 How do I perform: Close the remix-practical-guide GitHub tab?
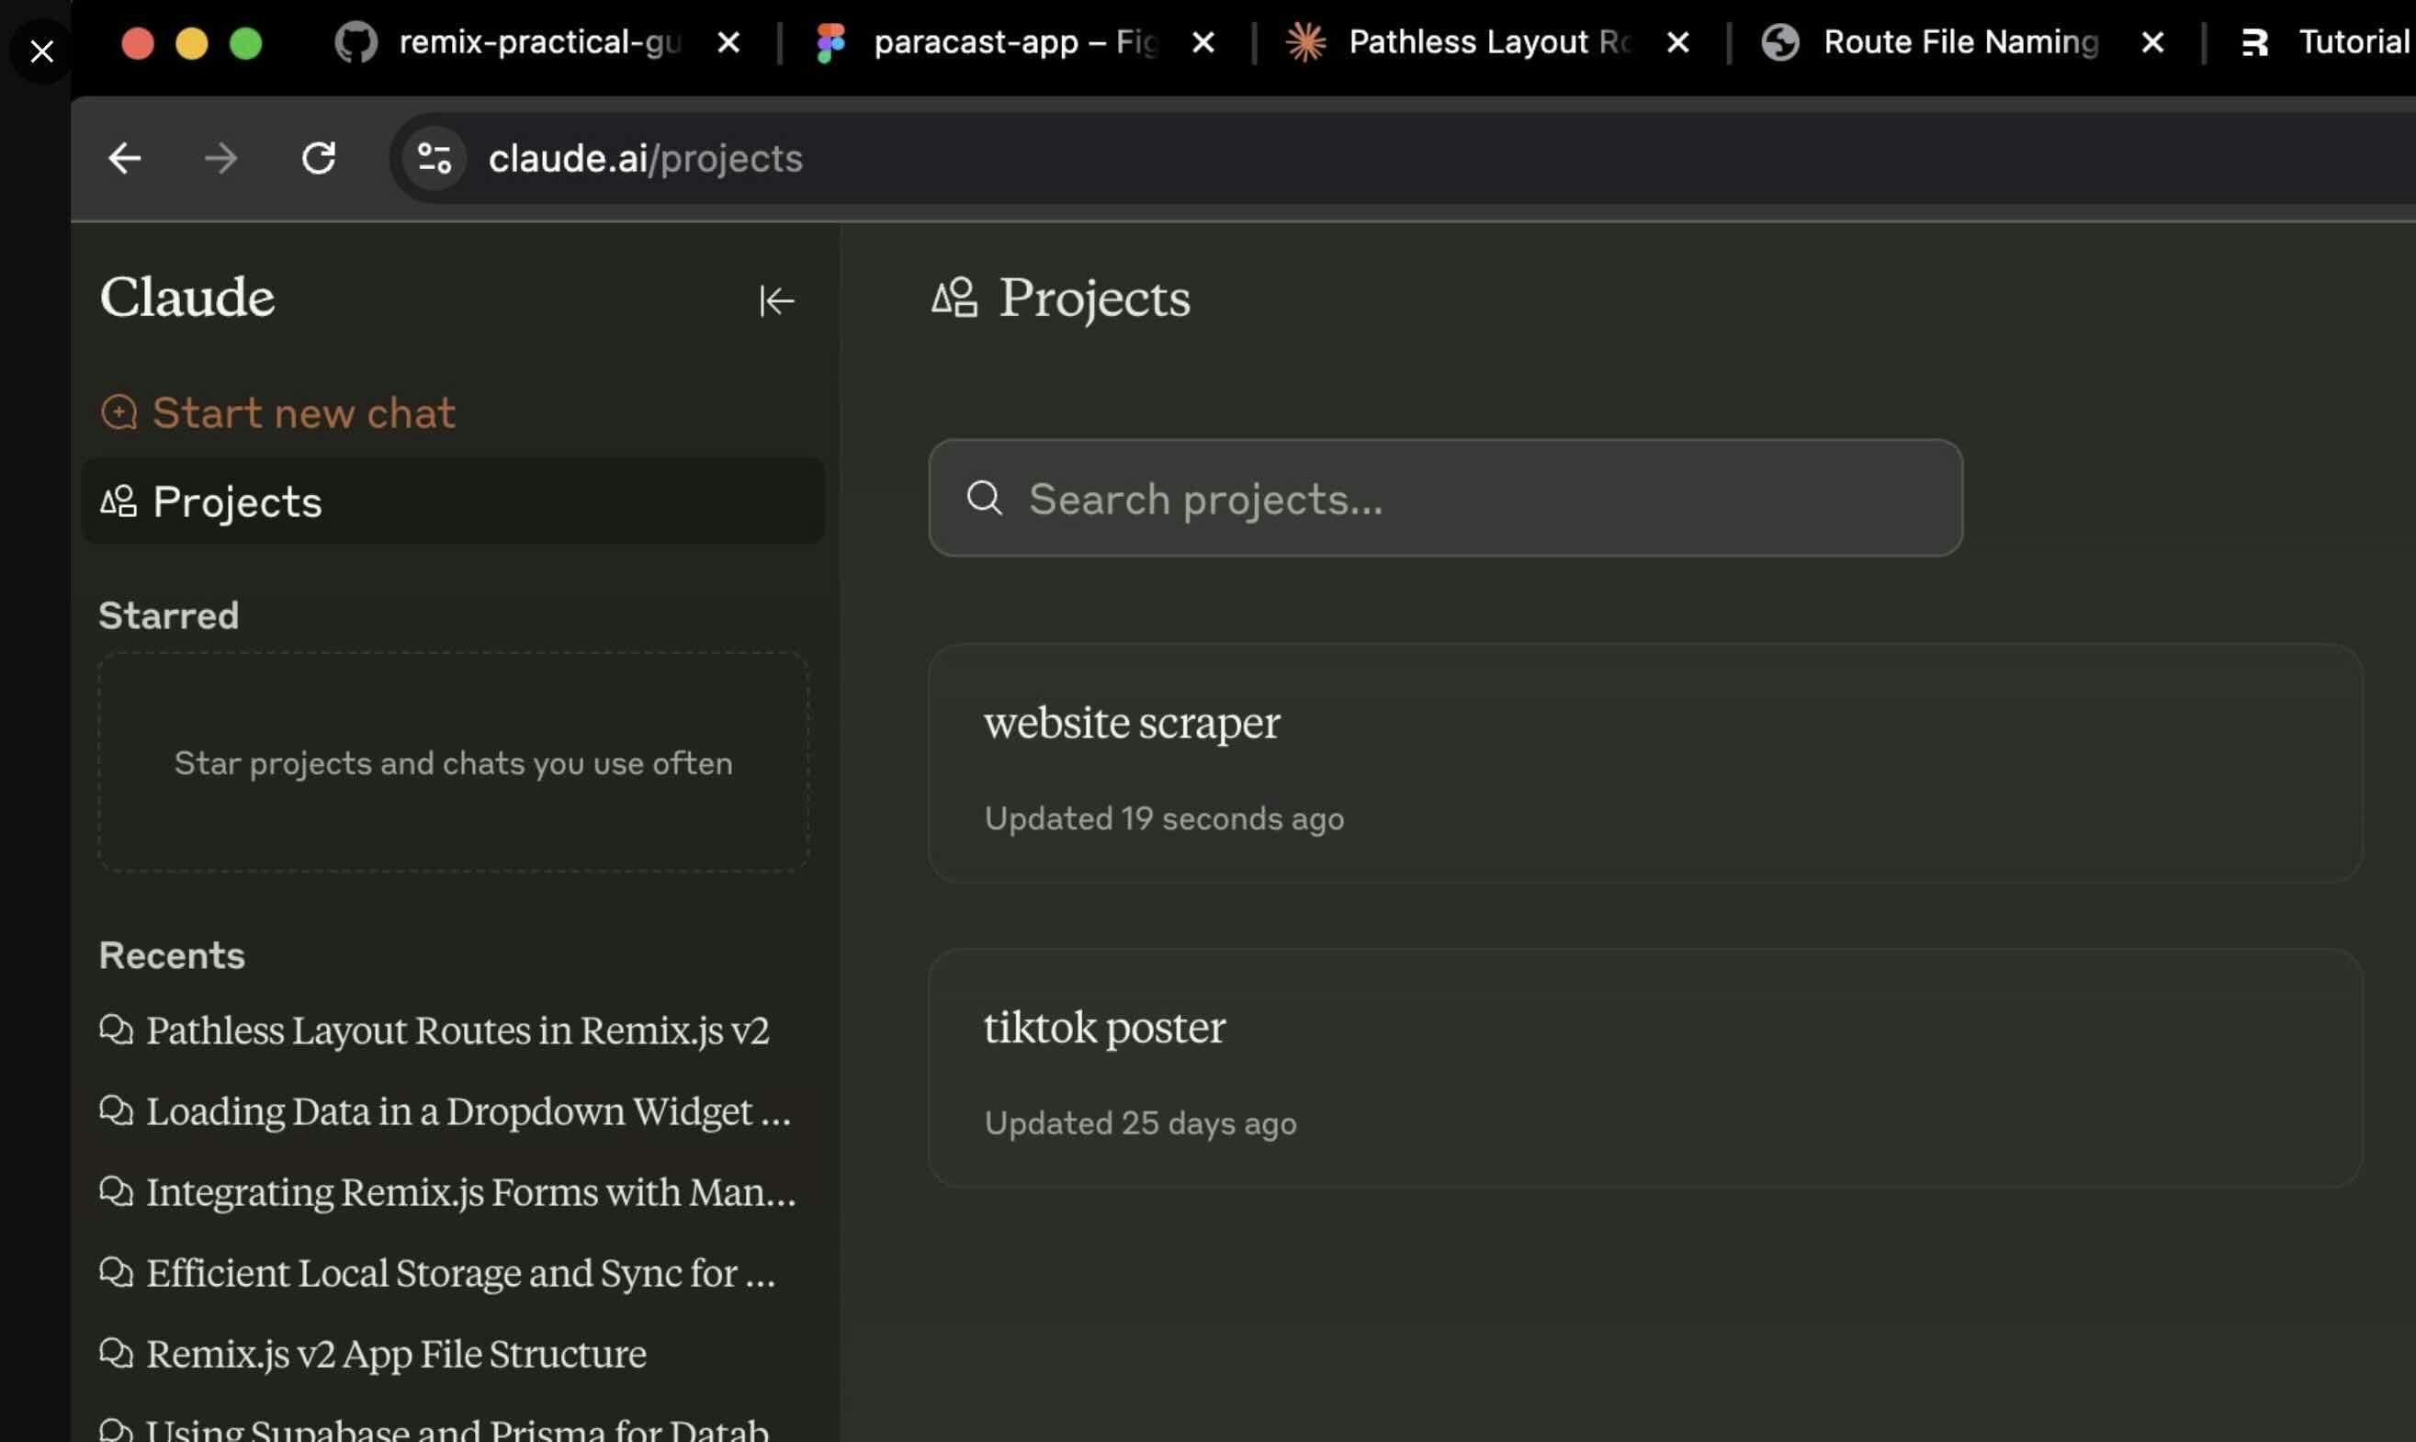[728, 43]
